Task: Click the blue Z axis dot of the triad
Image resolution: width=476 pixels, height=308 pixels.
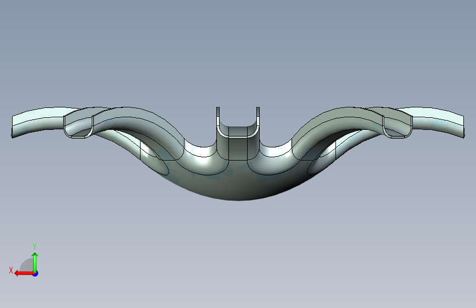Action: click(36, 274)
